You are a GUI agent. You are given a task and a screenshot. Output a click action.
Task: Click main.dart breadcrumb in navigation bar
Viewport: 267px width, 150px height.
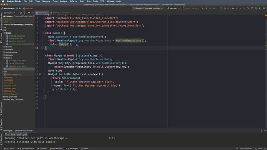click(28, 8)
